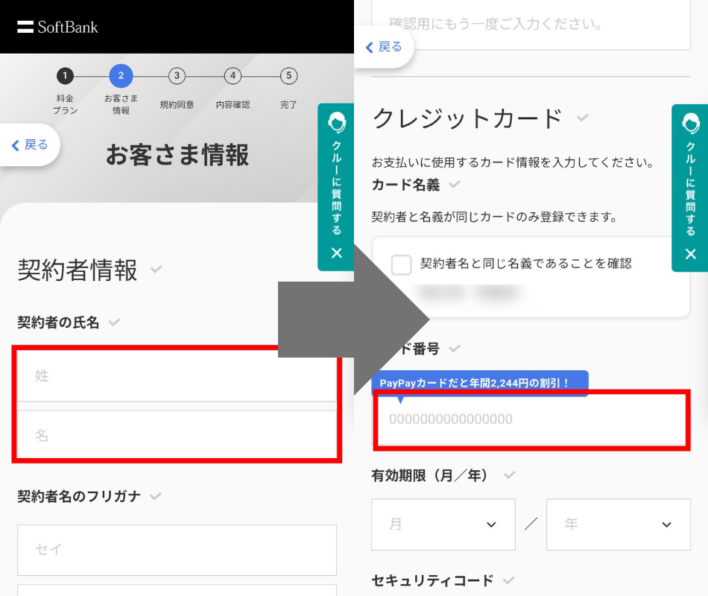Click the step 4 内容確認 circle
Screen dimensions: 708x596
tap(233, 75)
